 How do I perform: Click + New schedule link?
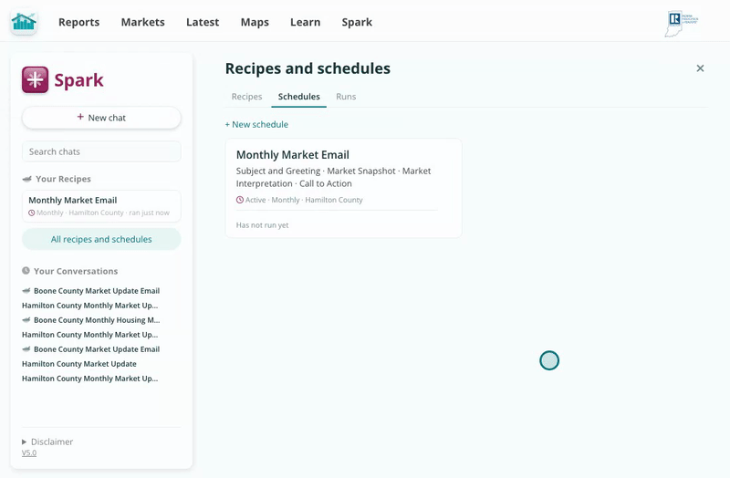point(256,124)
